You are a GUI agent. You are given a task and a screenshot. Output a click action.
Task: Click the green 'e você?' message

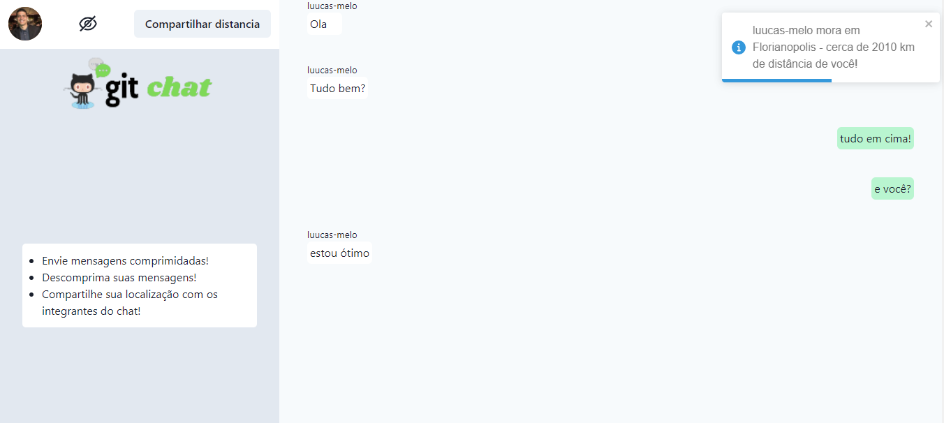click(892, 188)
